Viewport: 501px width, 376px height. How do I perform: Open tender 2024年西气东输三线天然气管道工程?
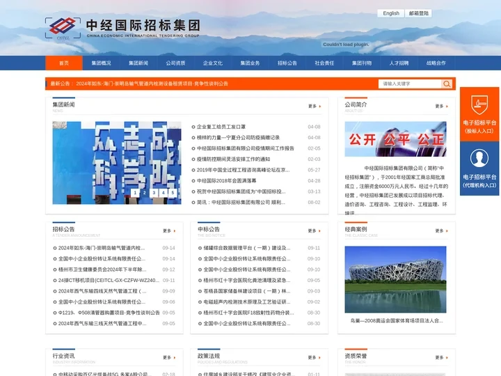click(x=102, y=324)
